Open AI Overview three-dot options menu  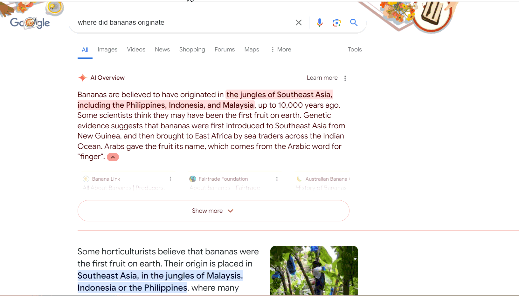345,78
